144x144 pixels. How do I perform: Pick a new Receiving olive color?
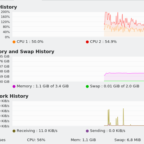pyautogui.click(x=14, y=131)
